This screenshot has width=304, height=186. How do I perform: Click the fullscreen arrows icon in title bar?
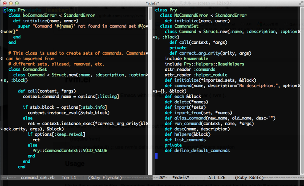pos(301,3)
